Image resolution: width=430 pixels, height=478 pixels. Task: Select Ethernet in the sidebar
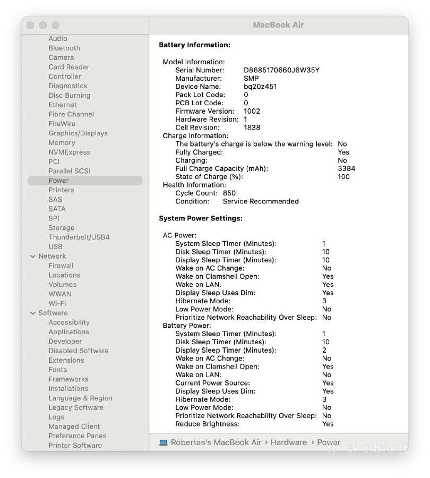point(63,105)
